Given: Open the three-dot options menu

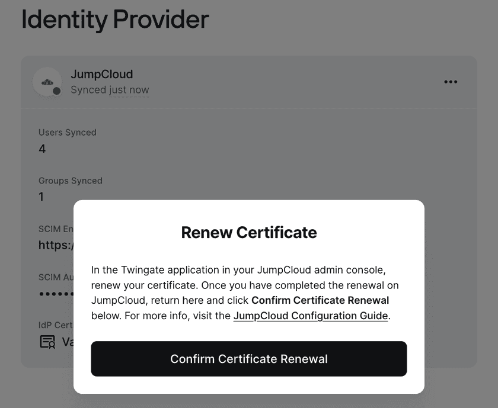Looking at the screenshot, I should click(451, 82).
